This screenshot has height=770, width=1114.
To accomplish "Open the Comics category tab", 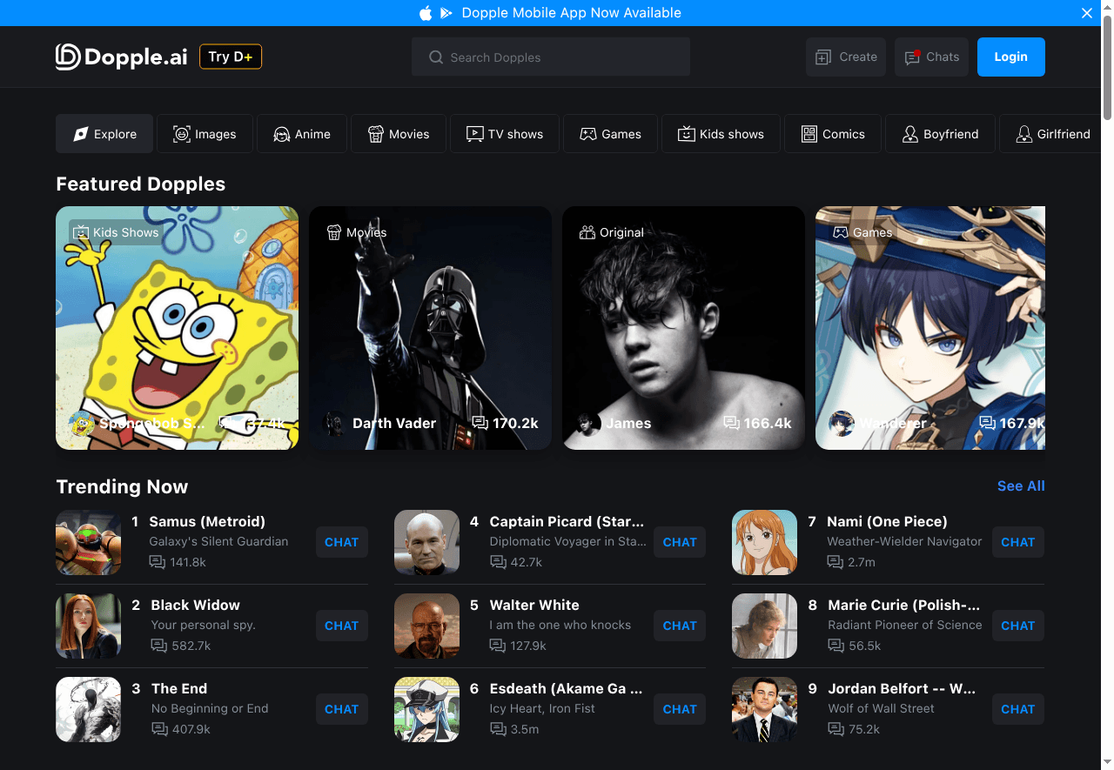I will coord(833,134).
